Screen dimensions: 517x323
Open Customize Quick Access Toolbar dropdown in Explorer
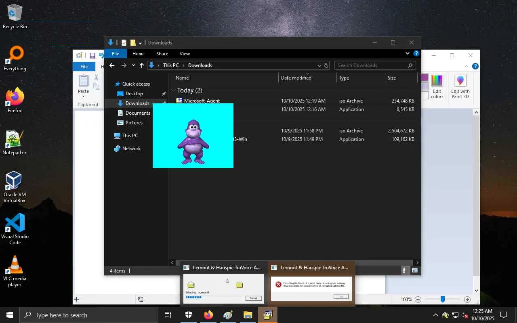pos(141,43)
